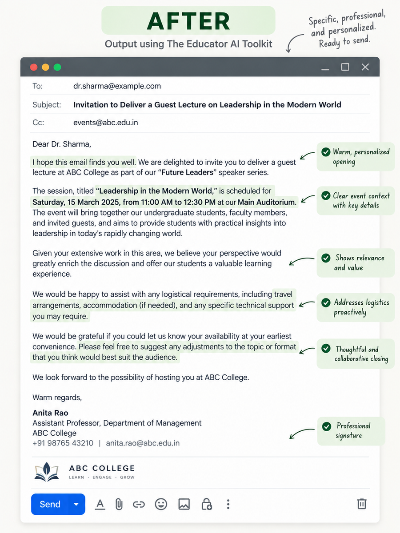Click the red close dot in title bar

tap(33, 68)
